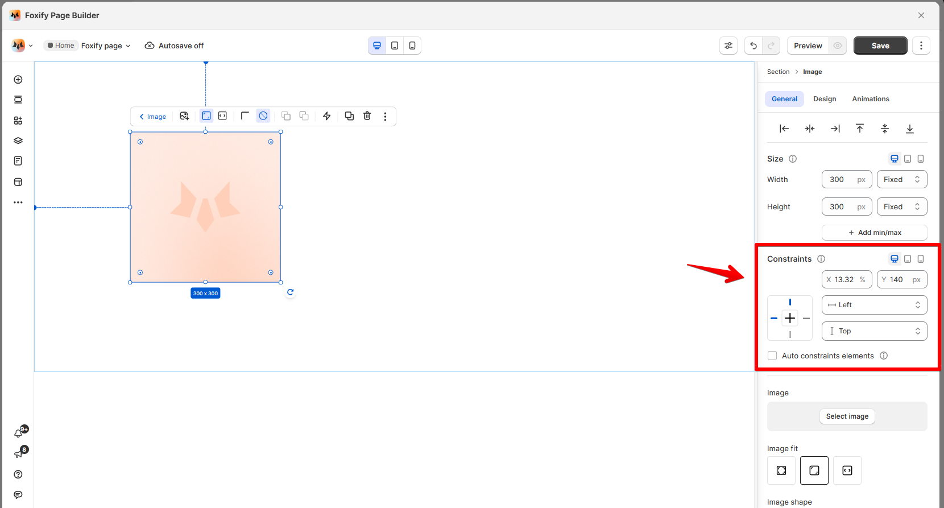This screenshot has width=944, height=508.
Task: Click Add min/max button
Action: 874,233
